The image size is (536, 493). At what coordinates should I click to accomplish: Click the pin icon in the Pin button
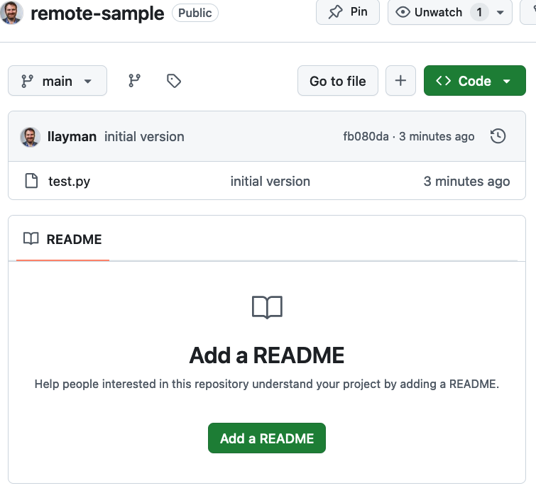pos(335,12)
